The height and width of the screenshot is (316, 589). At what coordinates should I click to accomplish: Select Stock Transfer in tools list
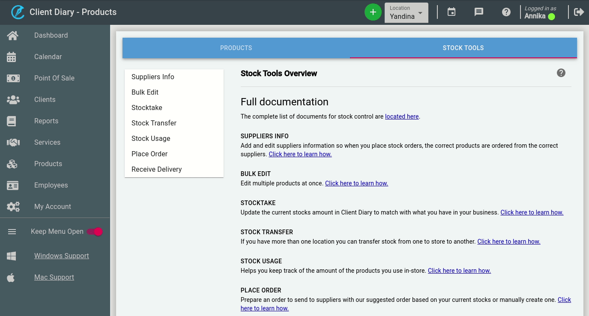[x=174, y=123]
